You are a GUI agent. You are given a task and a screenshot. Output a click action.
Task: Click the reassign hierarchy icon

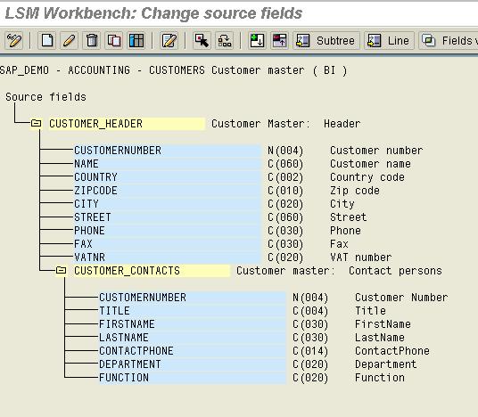225,40
